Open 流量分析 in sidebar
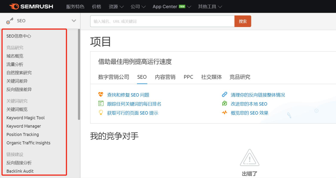The height and width of the screenshot is (178, 336). point(15,64)
